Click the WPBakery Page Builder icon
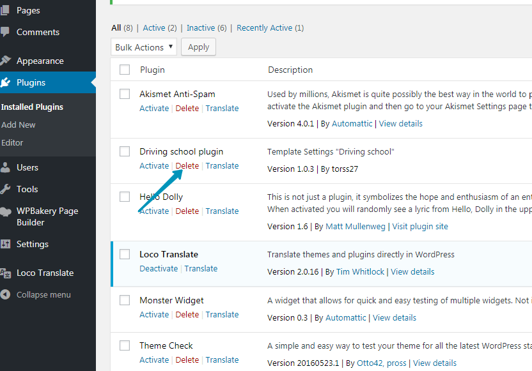This screenshot has height=371, width=532. 5,211
